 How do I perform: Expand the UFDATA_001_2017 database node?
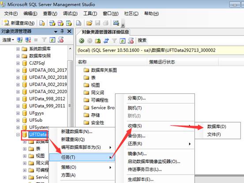pyautogui.click(x=18, y=70)
